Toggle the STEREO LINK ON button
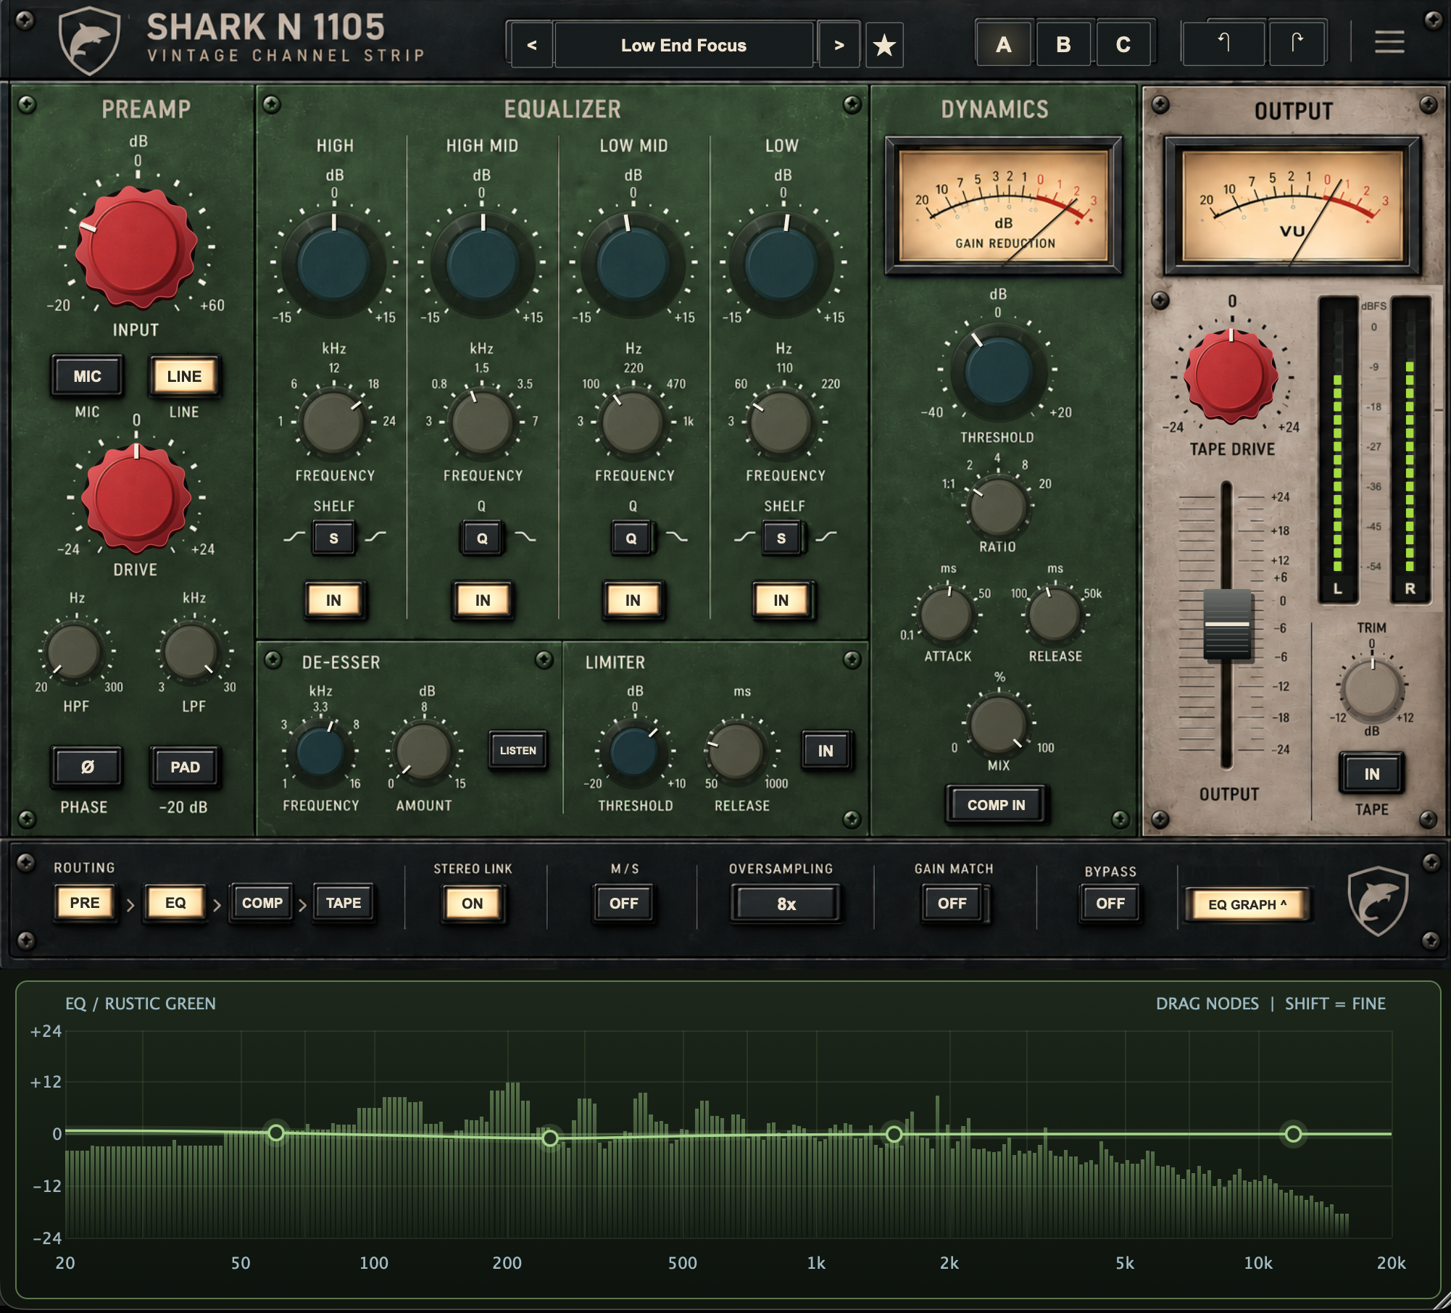This screenshot has width=1451, height=1313. coord(472,903)
